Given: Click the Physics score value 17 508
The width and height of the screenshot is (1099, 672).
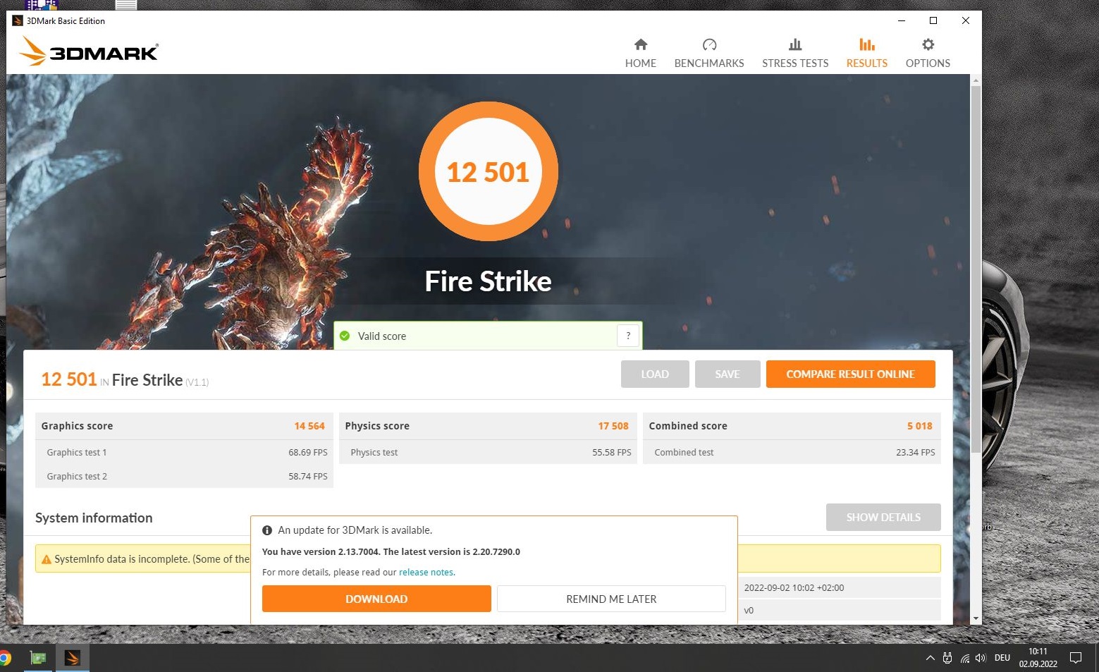Looking at the screenshot, I should 613,426.
